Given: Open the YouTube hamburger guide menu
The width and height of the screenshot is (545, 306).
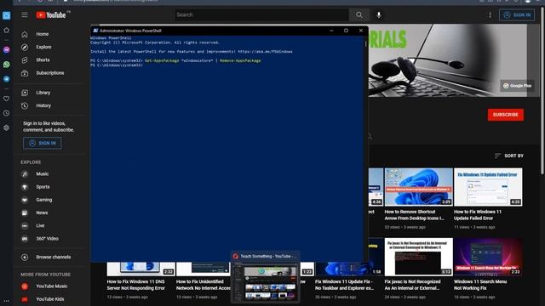Looking at the screenshot, I should tap(25, 15).
